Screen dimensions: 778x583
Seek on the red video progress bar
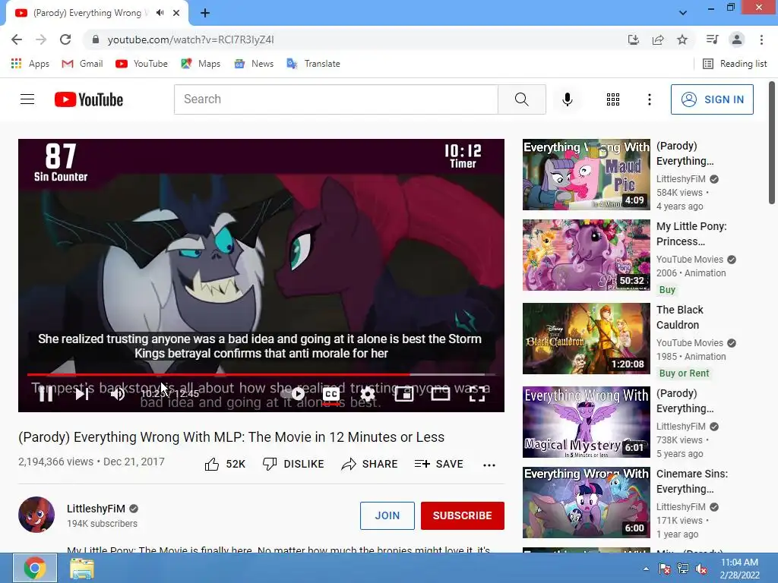pyautogui.click(x=261, y=375)
